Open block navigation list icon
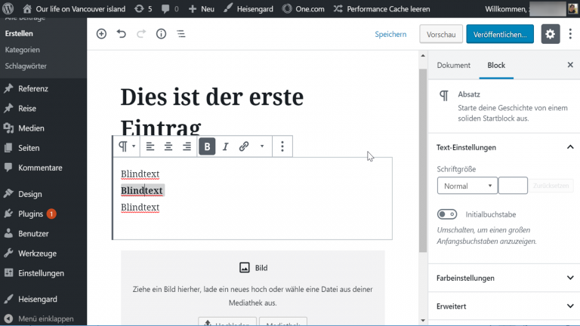 pyautogui.click(x=181, y=34)
